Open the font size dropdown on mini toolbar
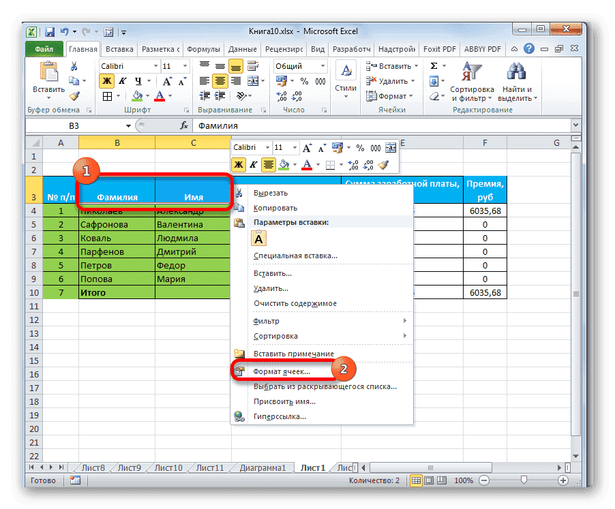This screenshot has height=509, width=615. coord(294,147)
